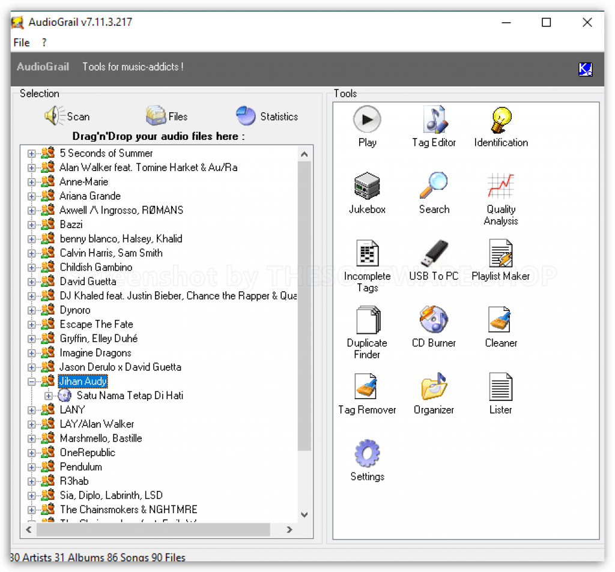Click the horizontal scroll-right arrow
The image size is (615, 572).
[x=289, y=529]
